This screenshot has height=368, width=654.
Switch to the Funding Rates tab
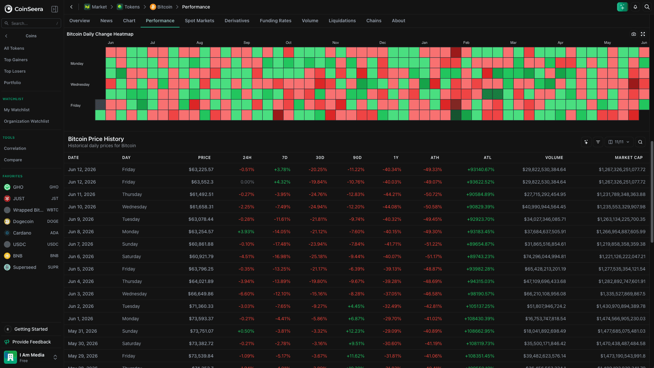pos(276,21)
